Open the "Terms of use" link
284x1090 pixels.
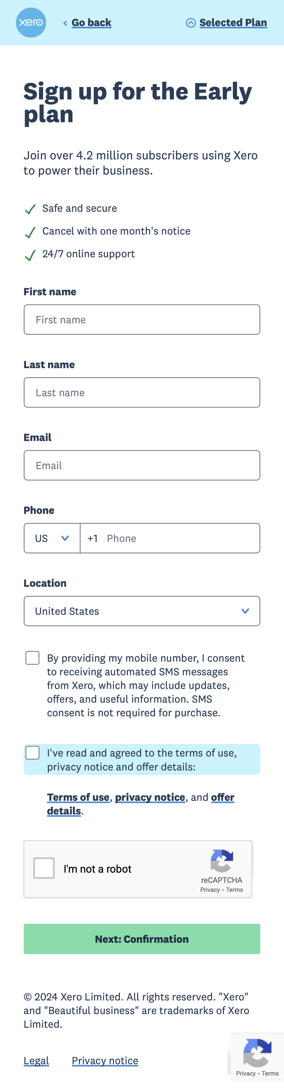[x=78, y=797]
